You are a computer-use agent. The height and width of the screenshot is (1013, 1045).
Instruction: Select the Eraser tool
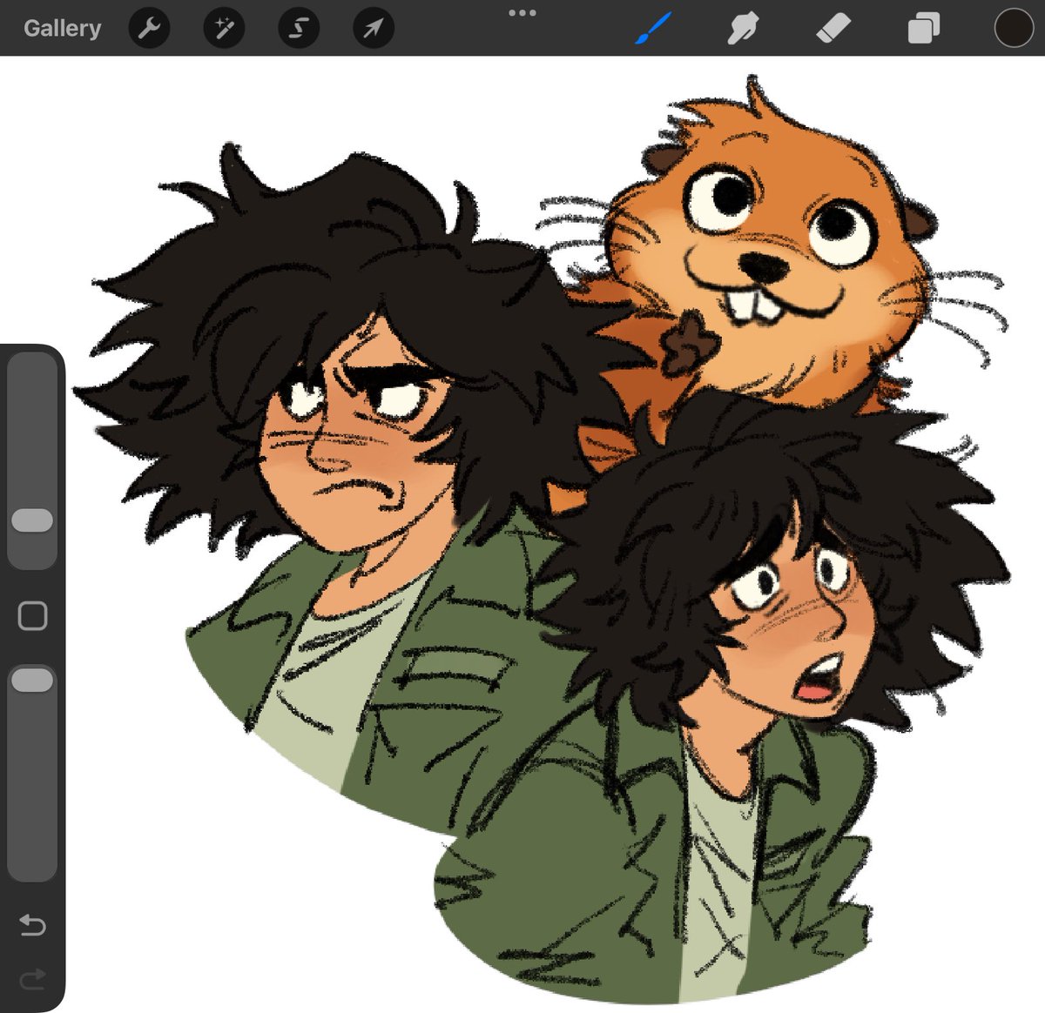(833, 29)
